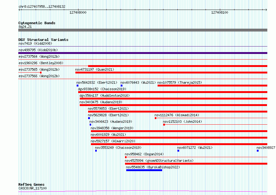The image size is (276, 195).
Task: Open nsv3948358 (Wenger2019) label
Action: 112,128
